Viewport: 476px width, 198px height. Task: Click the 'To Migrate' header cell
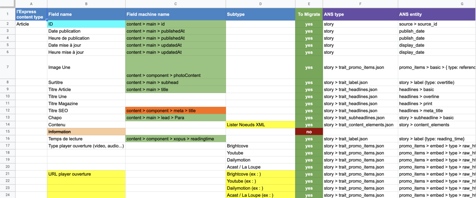point(309,14)
